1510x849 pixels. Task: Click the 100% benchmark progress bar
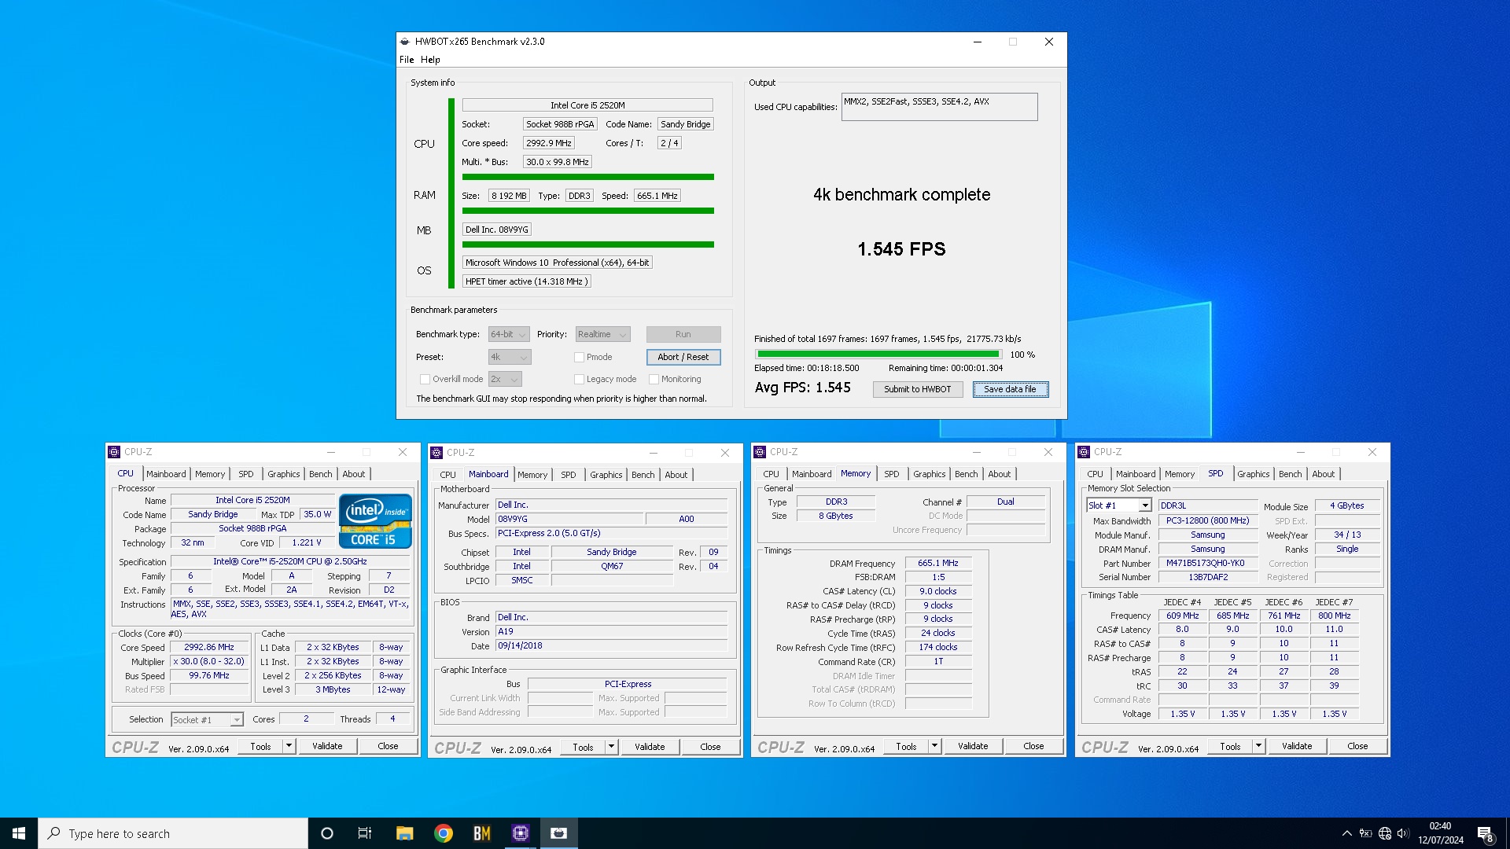tap(878, 355)
